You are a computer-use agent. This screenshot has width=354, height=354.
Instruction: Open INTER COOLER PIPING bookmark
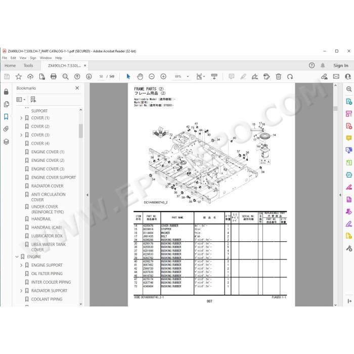[51, 282]
